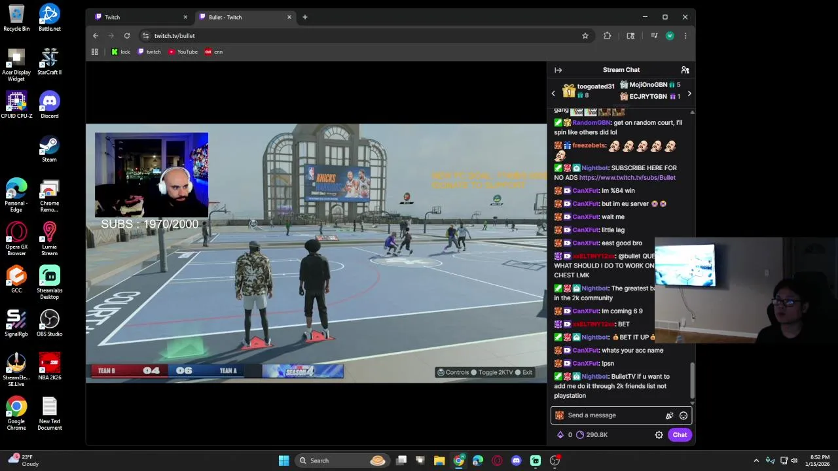Open the kick bookmark
The height and width of the screenshot is (471, 838).
click(120, 52)
